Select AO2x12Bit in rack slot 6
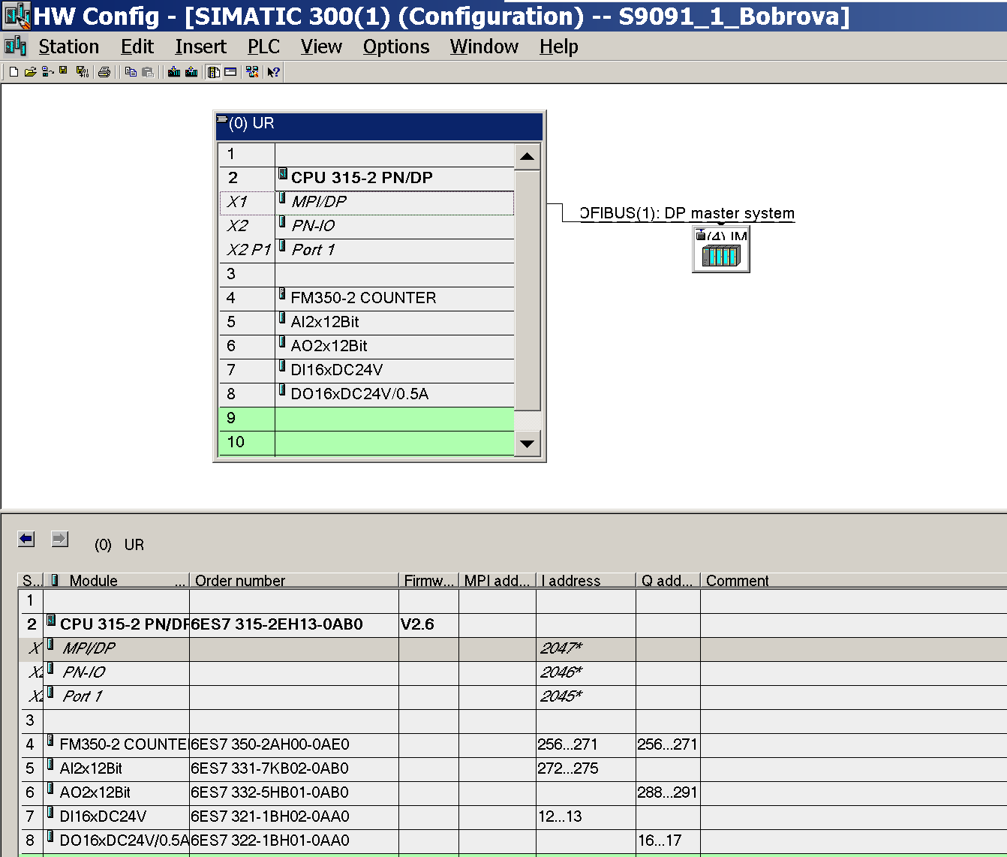Screen dimensions: 1007x857 pyautogui.click(x=367, y=346)
